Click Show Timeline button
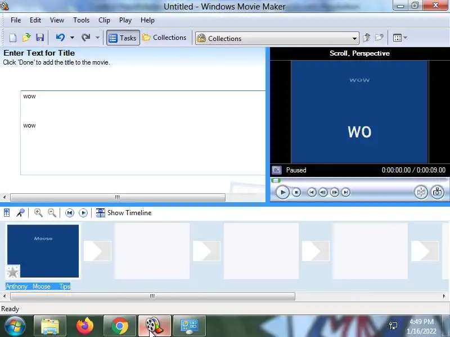The height and width of the screenshot is (337, 450). point(124,213)
